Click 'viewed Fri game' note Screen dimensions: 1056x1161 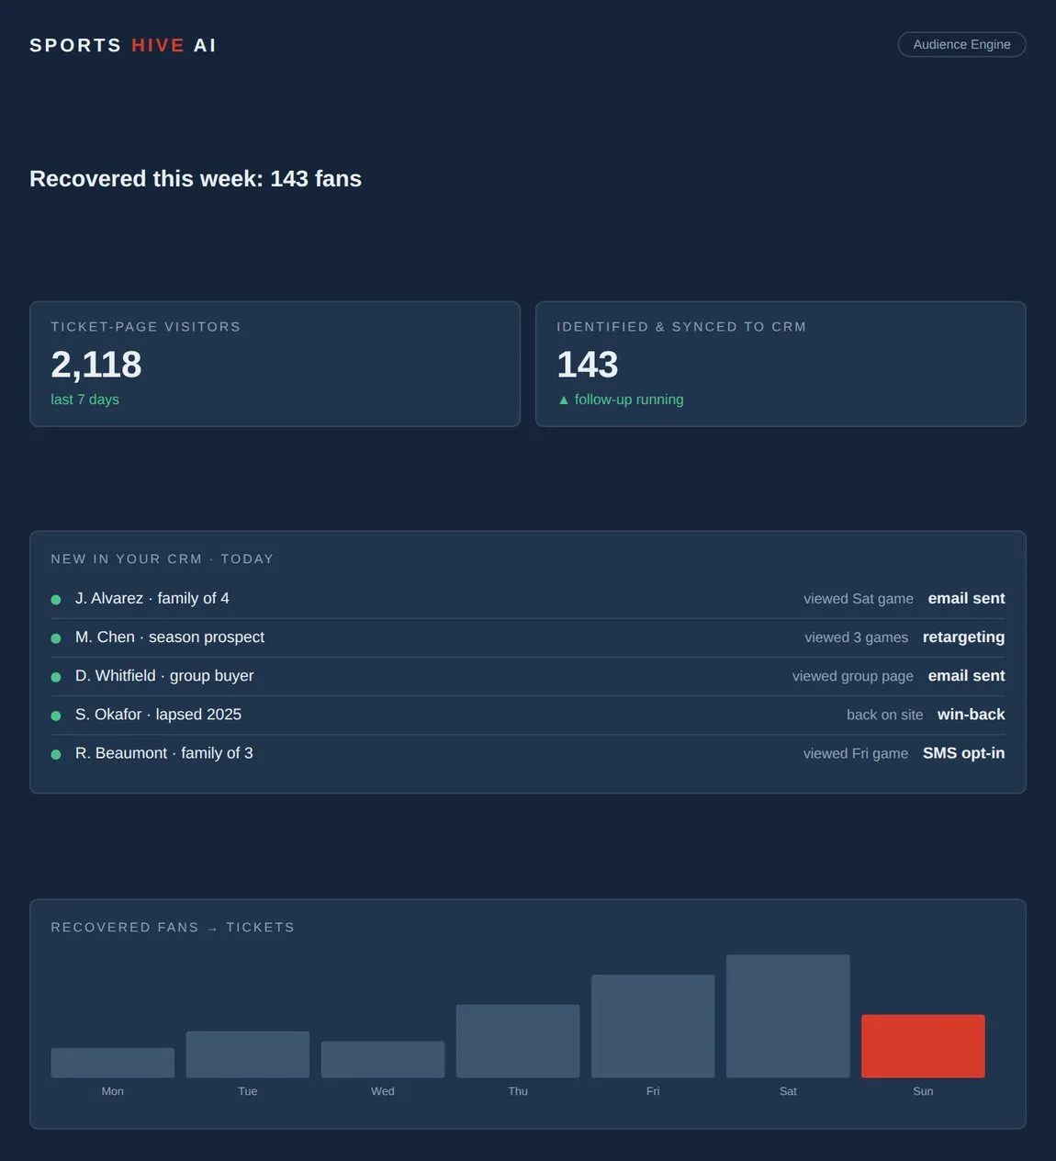click(856, 753)
